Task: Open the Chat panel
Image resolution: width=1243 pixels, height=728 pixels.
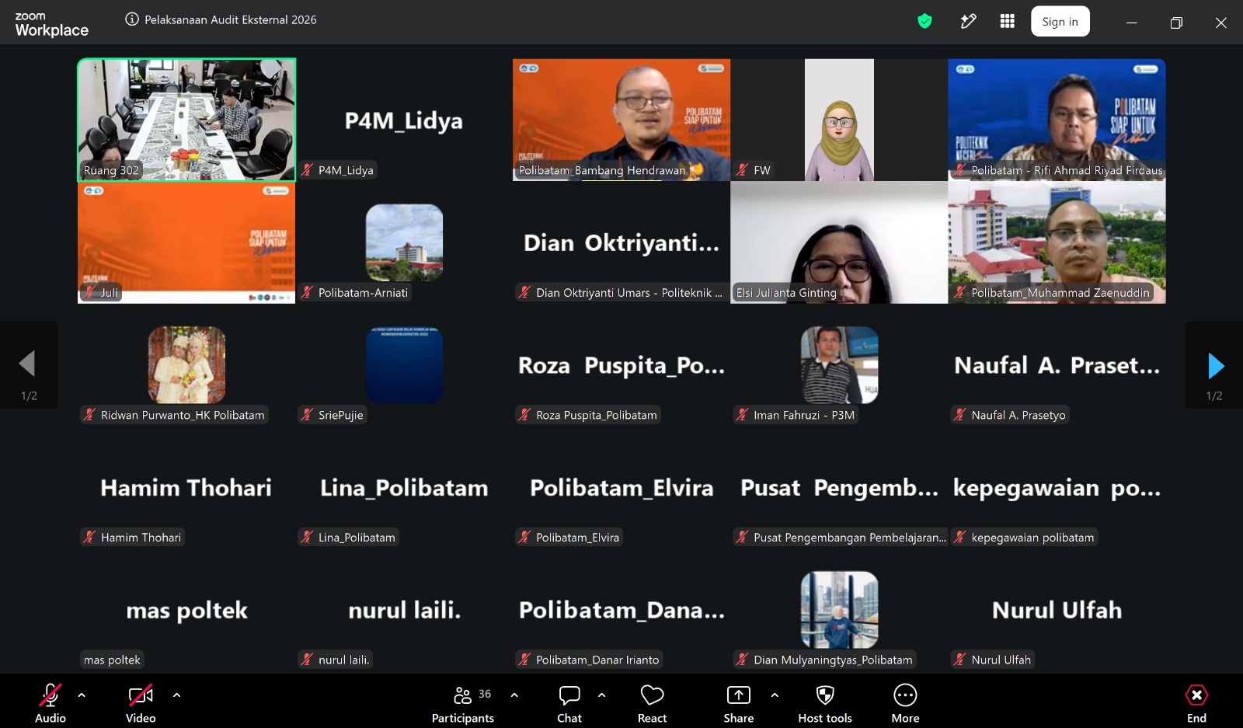Action: pyautogui.click(x=569, y=703)
